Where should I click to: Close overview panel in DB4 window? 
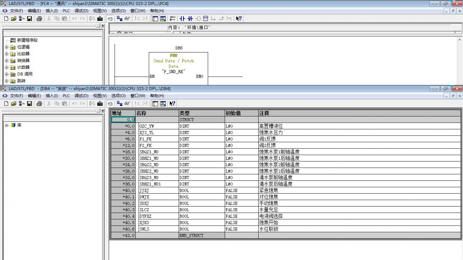click(103, 110)
